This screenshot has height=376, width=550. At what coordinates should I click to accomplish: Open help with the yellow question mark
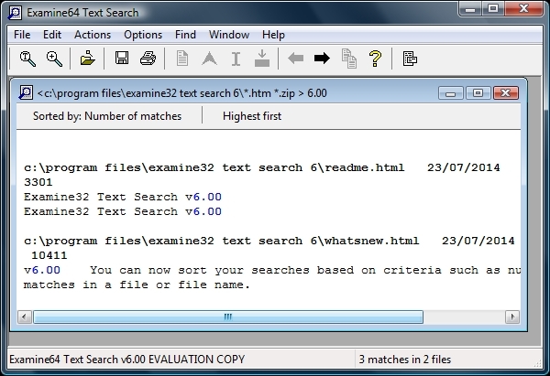tap(375, 59)
